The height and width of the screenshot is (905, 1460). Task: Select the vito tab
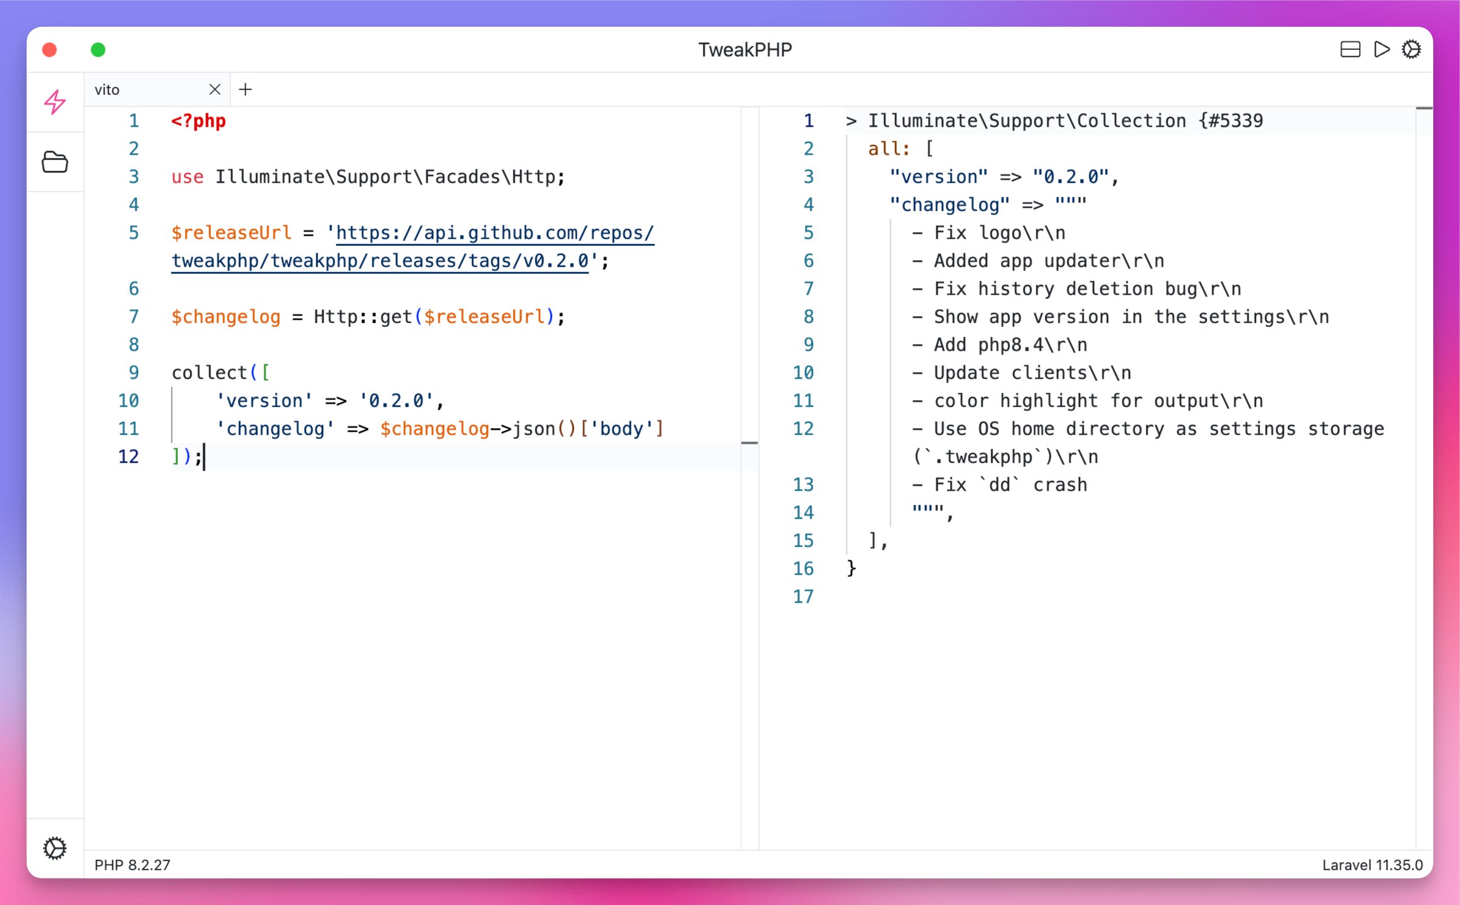(157, 89)
